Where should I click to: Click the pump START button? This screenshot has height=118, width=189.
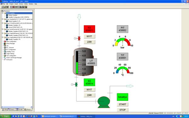[x=123, y=104]
